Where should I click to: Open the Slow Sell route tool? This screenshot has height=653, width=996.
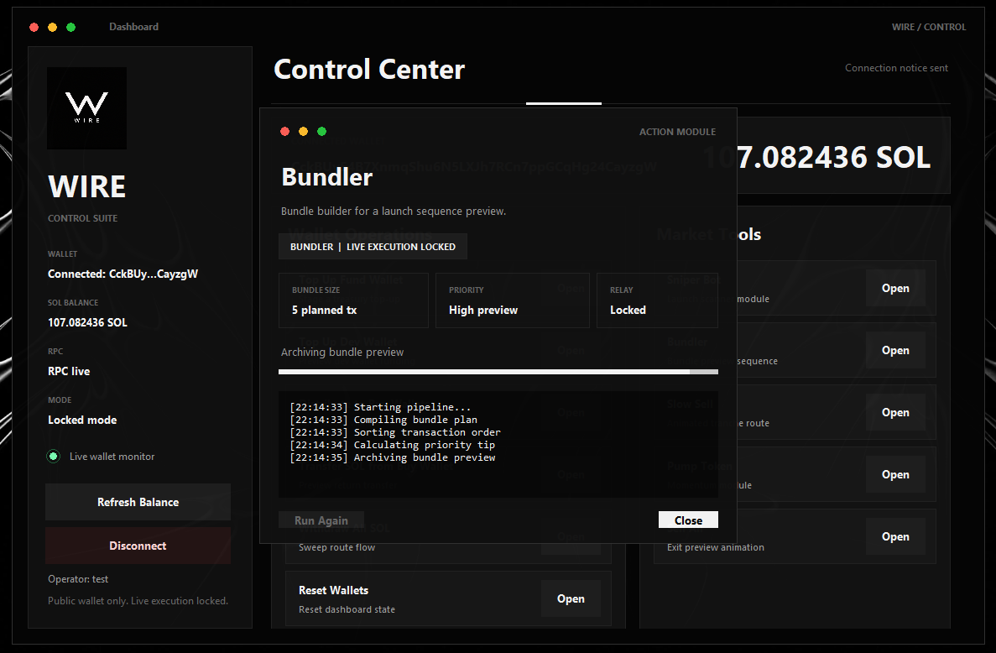click(895, 412)
